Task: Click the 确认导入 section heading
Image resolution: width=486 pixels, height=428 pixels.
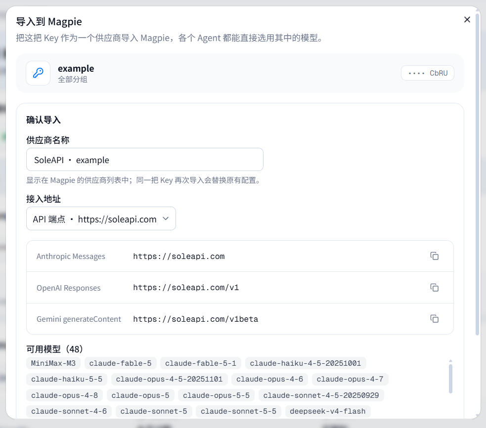Action: 44,120
